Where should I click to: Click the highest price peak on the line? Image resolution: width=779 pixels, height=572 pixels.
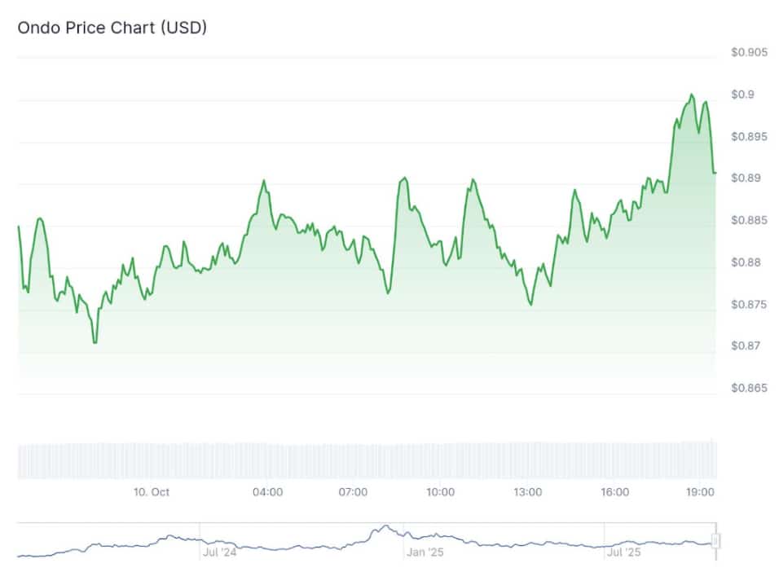coord(692,95)
